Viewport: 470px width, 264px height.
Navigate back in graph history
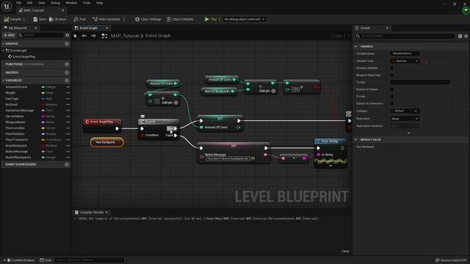84,36
